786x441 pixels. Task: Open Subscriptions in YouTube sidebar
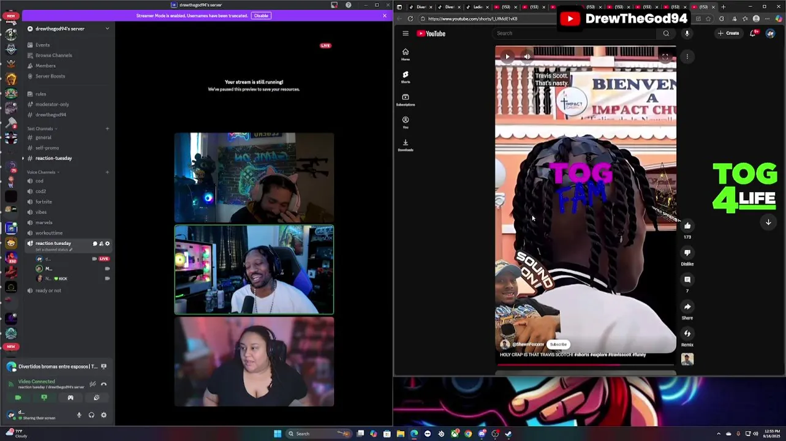pyautogui.click(x=405, y=100)
